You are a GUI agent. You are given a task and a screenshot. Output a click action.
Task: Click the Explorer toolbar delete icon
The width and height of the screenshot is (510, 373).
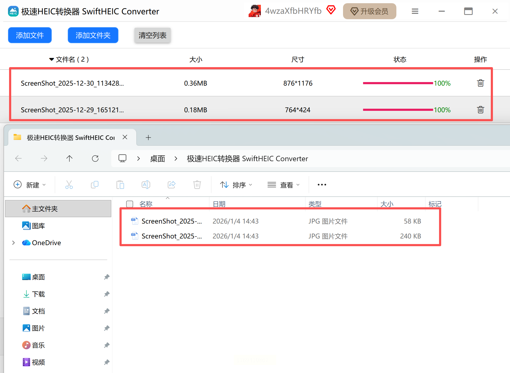coord(197,185)
